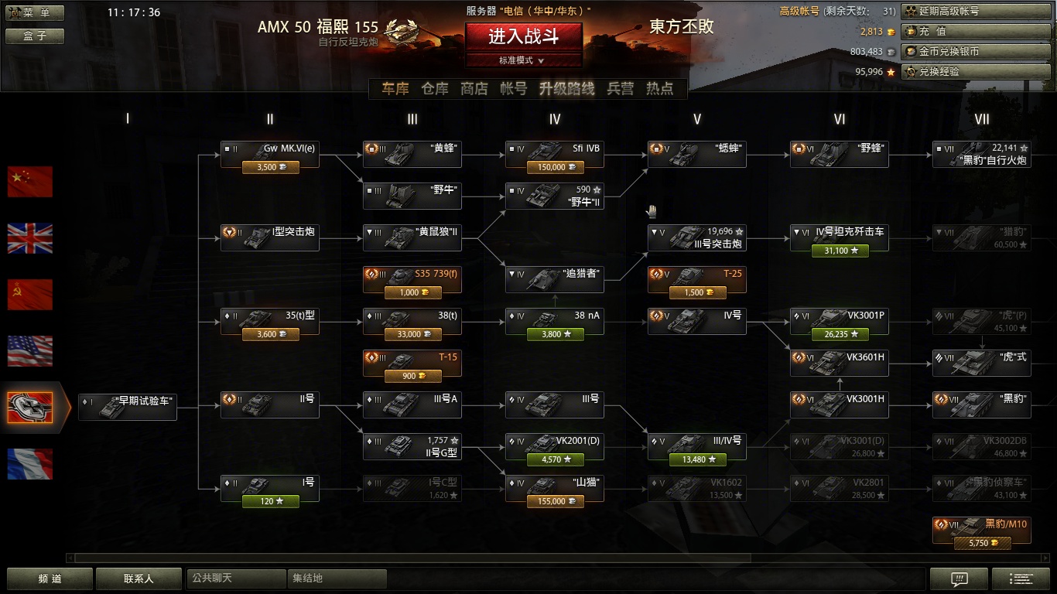
Task: Open the list icon at bottom right
Action: tap(1020, 579)
